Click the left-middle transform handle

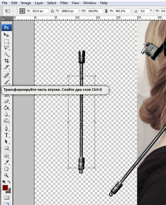coord(68,122)
